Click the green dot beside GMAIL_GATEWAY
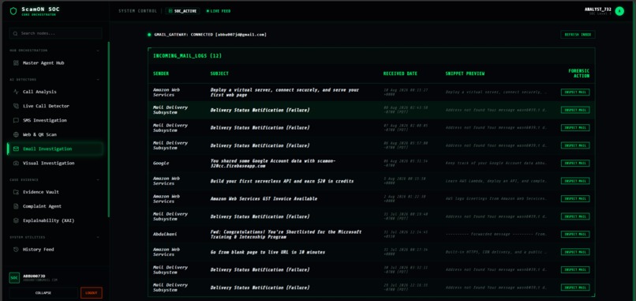636x301 pixels. pos(149,35)
